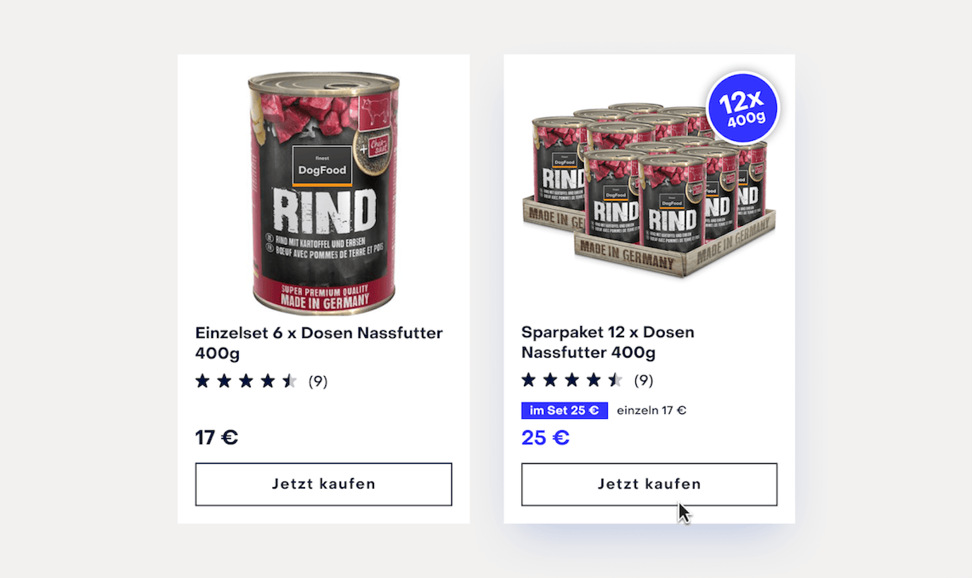
Task: Click the einzeln 17 € text
Action: click(x=652, y=410)
